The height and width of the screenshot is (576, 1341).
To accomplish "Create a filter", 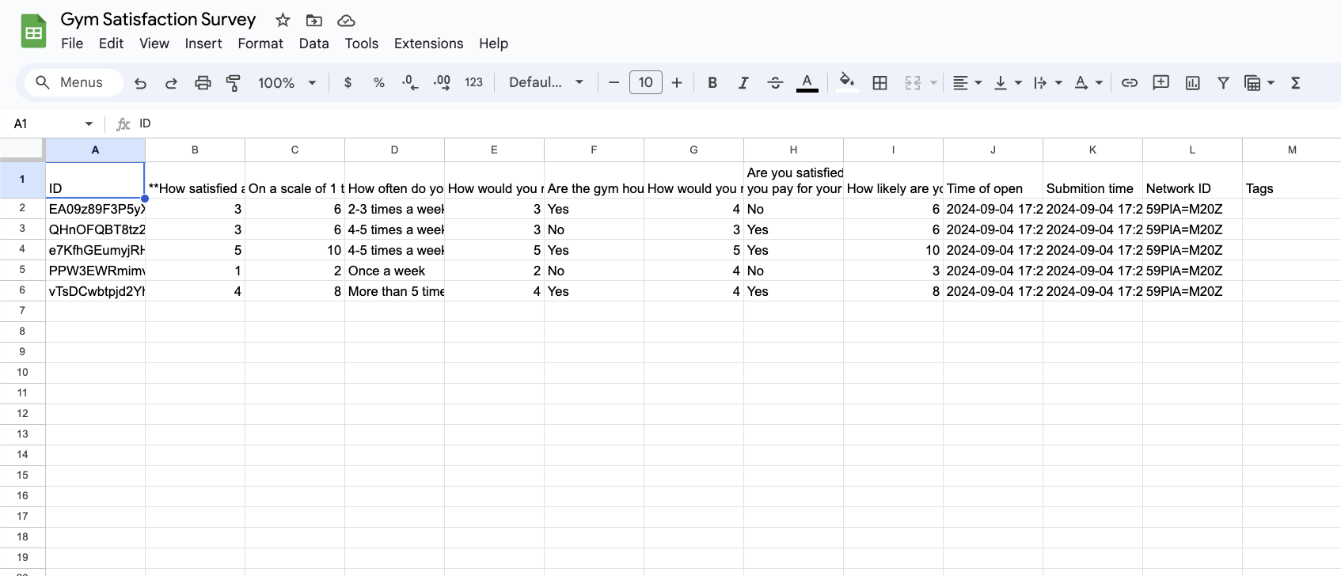I will click(1223, 82).
